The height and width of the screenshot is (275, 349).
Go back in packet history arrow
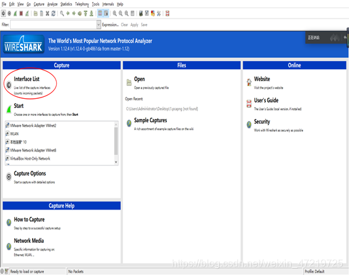pyautogui.click(x=68, y=14)
